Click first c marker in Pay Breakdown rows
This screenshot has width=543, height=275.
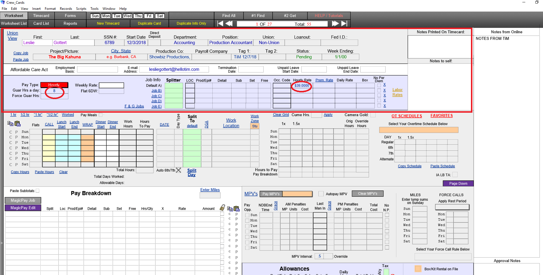pos(230,214)
